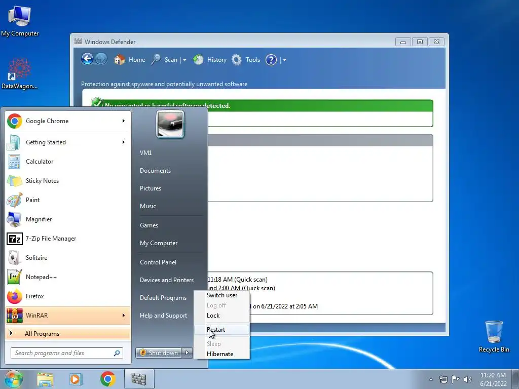Expand Google Chrome jump list arrow
The height and width of the screenshot is (389, 519).
124,121
